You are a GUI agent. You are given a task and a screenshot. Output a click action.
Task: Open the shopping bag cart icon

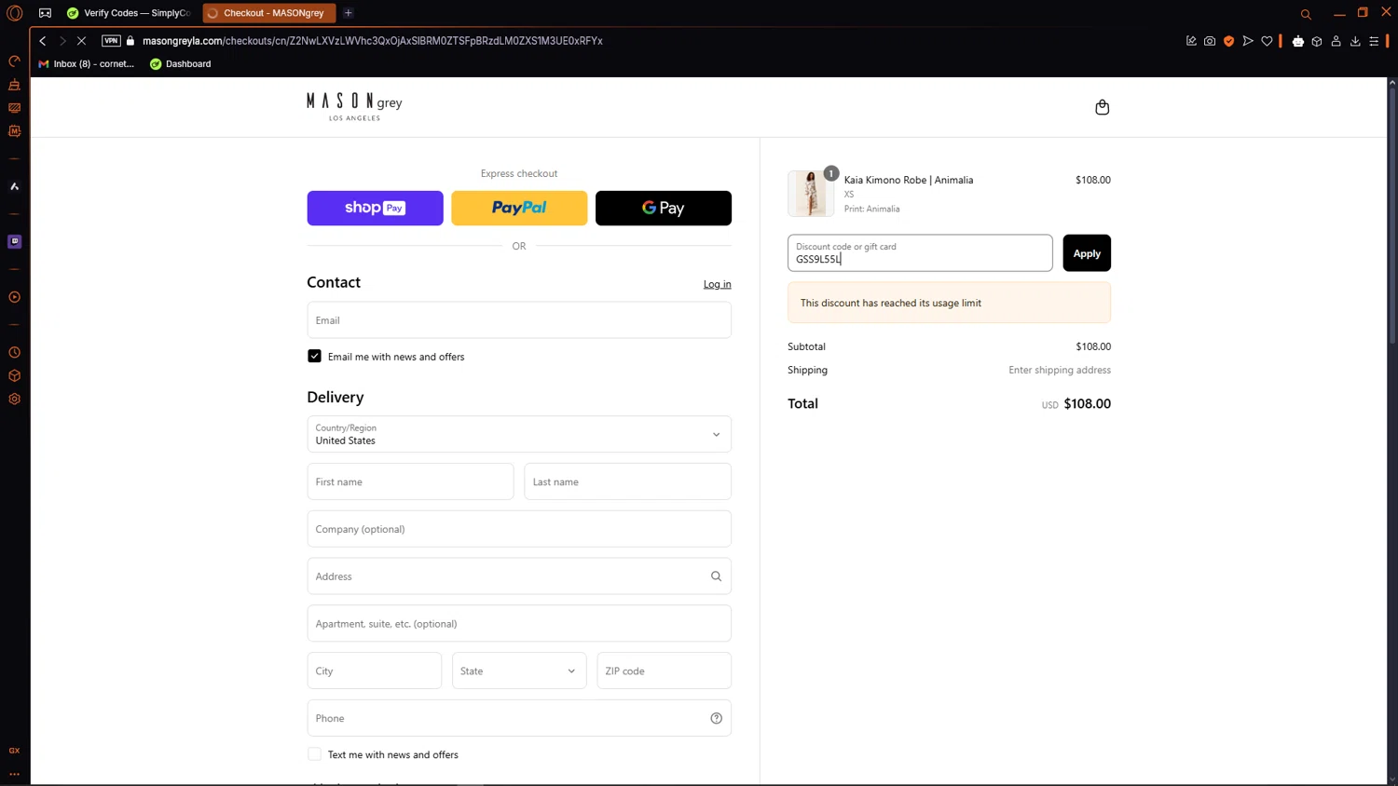(1102, 107)
